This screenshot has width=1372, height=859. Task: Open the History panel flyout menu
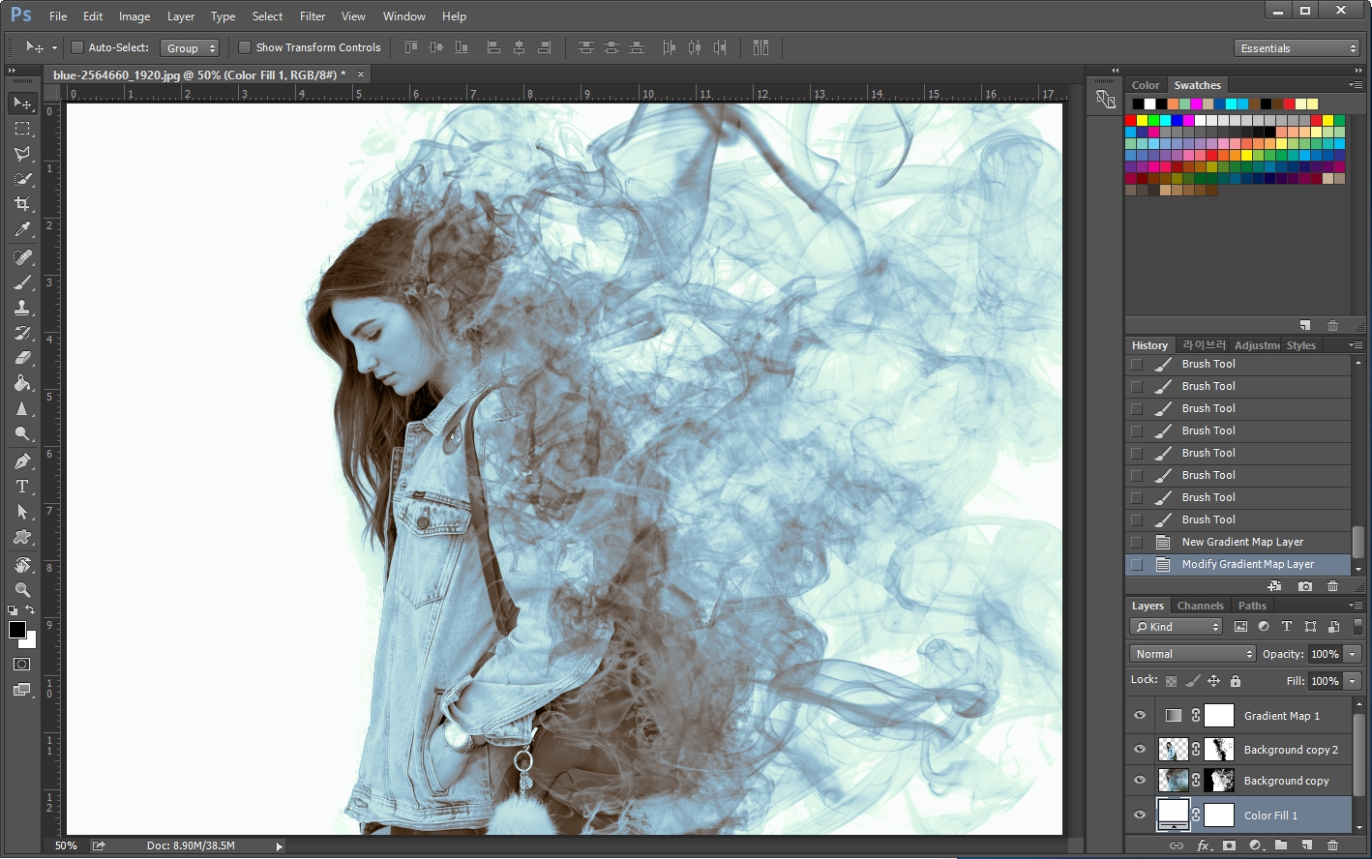[1356, 344]
